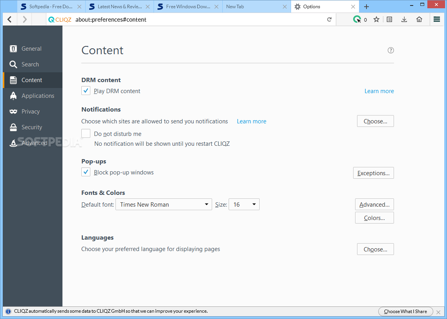Open General preferences section
The image size is (447, 319).
33,49
